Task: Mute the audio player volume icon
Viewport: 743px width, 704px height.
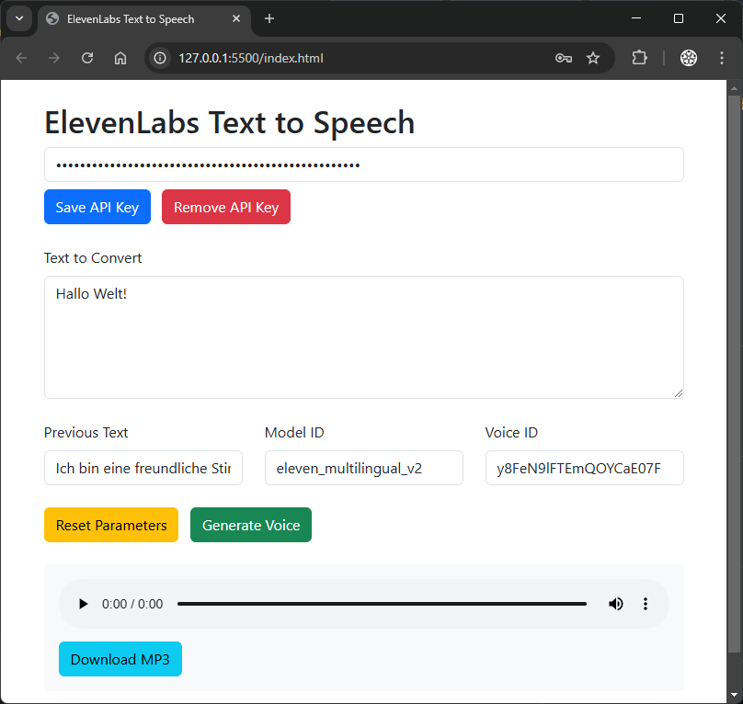Action: point(615,604)
